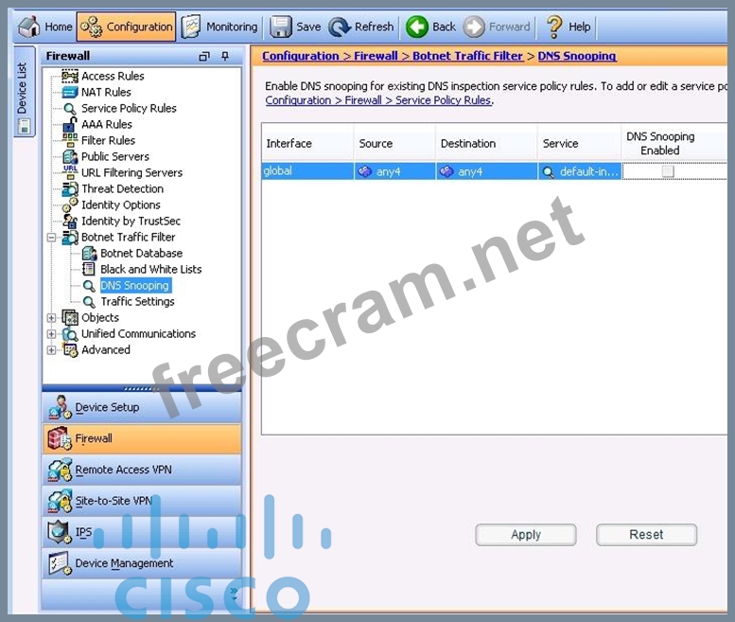Open the Device Setup panel

pos(106,407)
